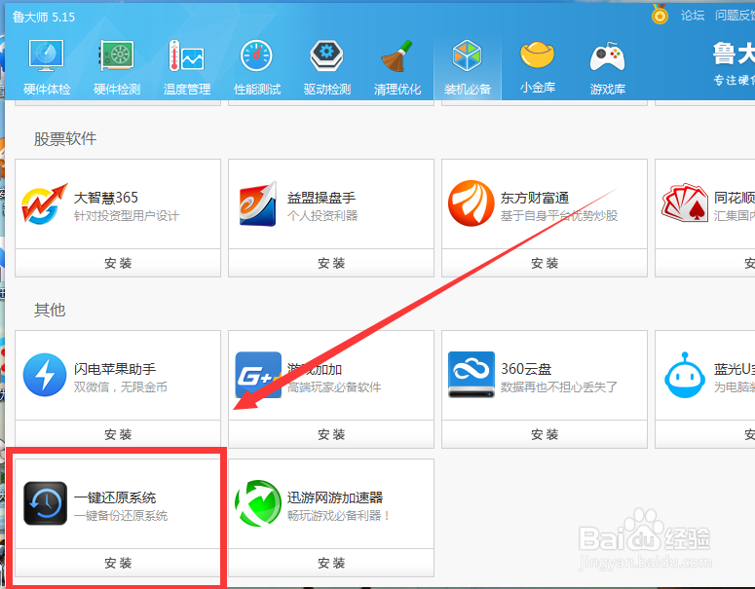This screenshot has width=755, height=589.
Task: Open the 问题反馈 feedback link
Action: (x=735, y=16)
